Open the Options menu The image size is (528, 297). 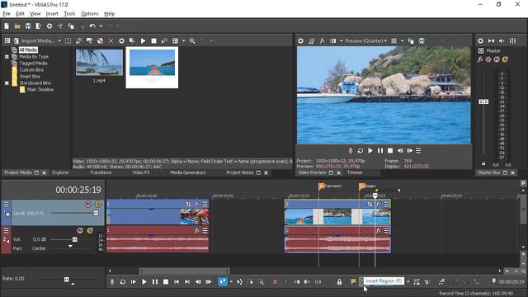tap(90, 13)
